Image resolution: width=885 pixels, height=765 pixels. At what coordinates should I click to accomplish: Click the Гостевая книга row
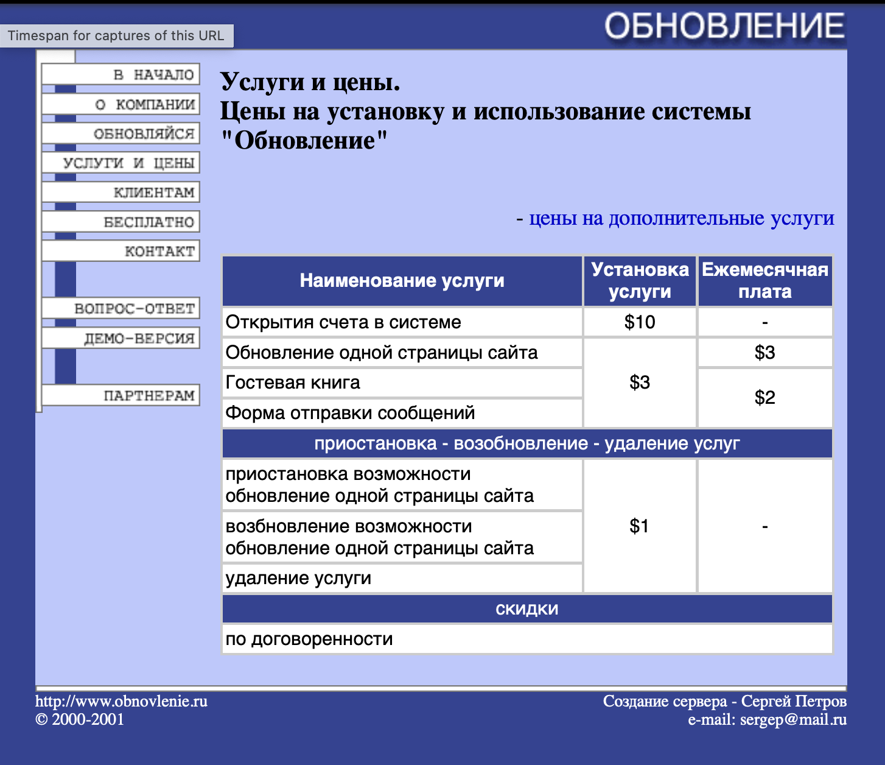(x=402, y=382)
